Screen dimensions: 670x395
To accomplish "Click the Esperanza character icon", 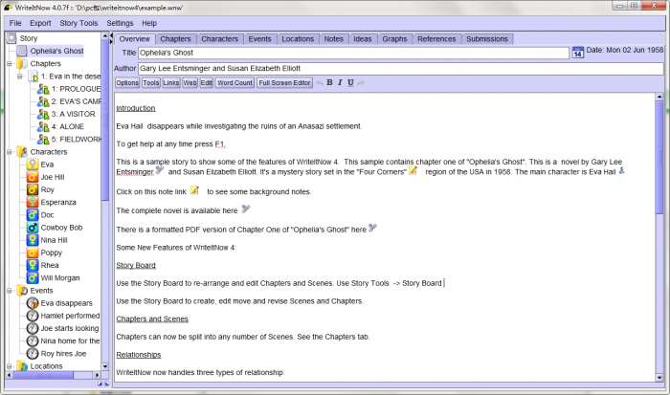I will click(x=33, y=202).
